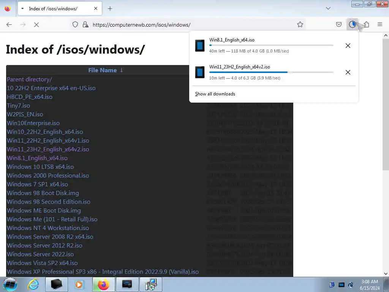Download Win10_22H2_English_x64.iso
Viewport: 389px width, 292px height.
click(x=45, y=132)
